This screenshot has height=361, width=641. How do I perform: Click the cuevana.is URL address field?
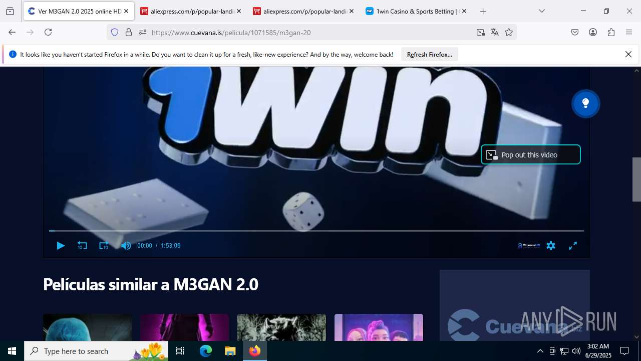(x=310, y=33)
